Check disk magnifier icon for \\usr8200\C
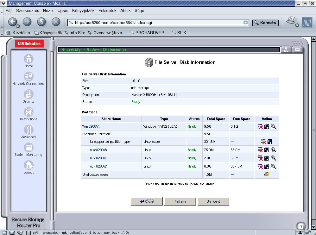This screenshot has width=316, height=235. point(273,158)
